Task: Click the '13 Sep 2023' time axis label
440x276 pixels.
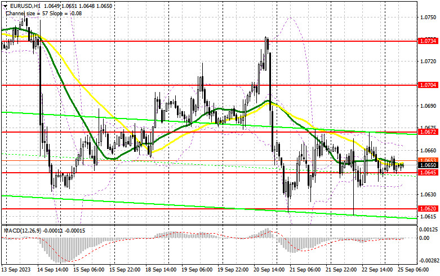Action: tap(16, 270)
